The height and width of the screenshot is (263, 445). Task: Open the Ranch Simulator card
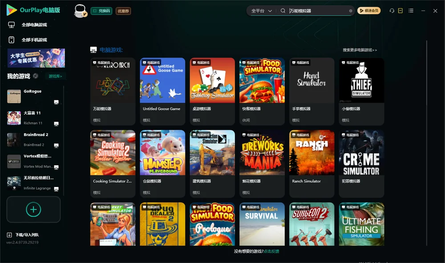coord(311,163)
